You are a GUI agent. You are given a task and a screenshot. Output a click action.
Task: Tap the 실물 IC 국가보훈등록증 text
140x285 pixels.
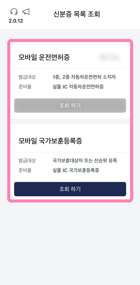(76, 170)
